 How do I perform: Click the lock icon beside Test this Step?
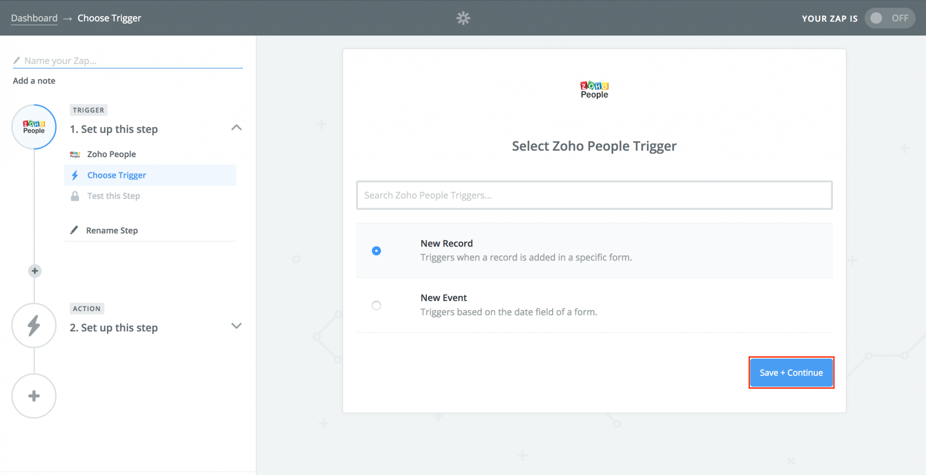click(75, 196)
